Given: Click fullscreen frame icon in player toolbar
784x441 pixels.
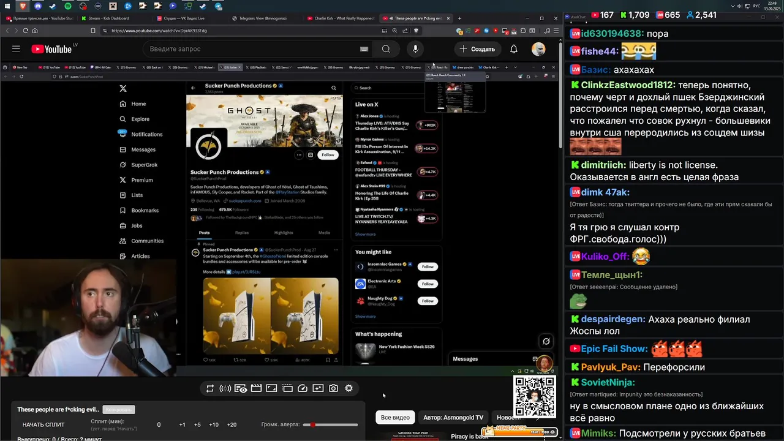Looking at the screenshot, I should (x=271, y=388).
